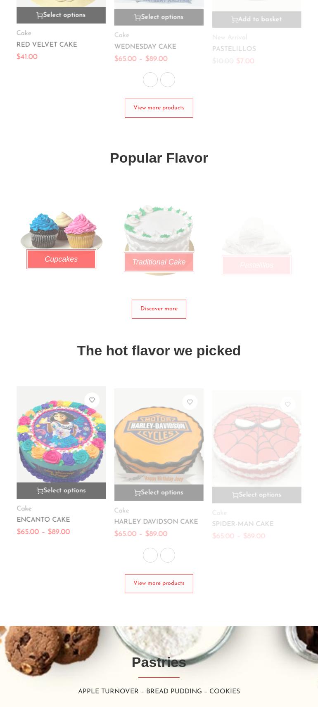Select options for Red Velvet Cake
318x707 pixels.
[61, 15]
